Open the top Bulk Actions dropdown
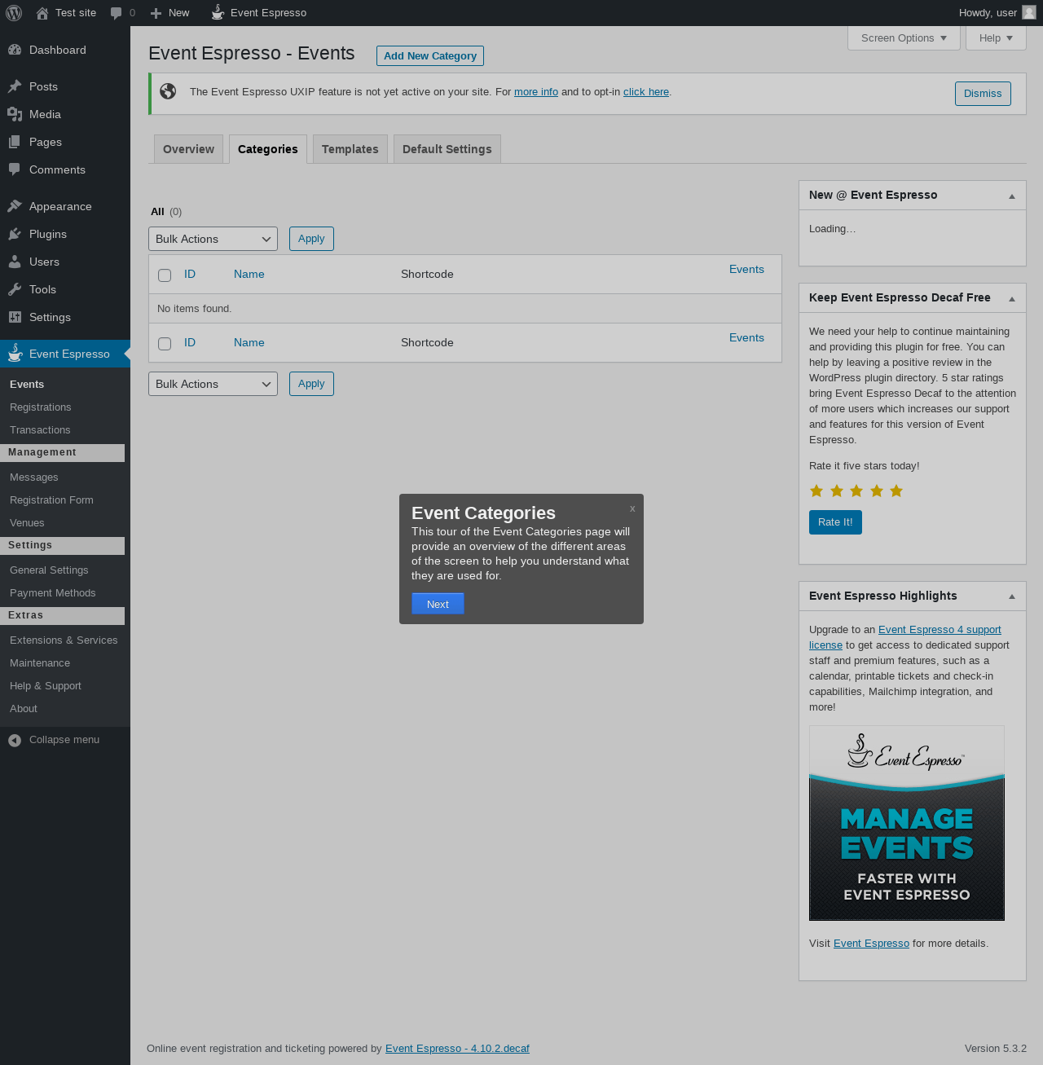 [213, 239]
